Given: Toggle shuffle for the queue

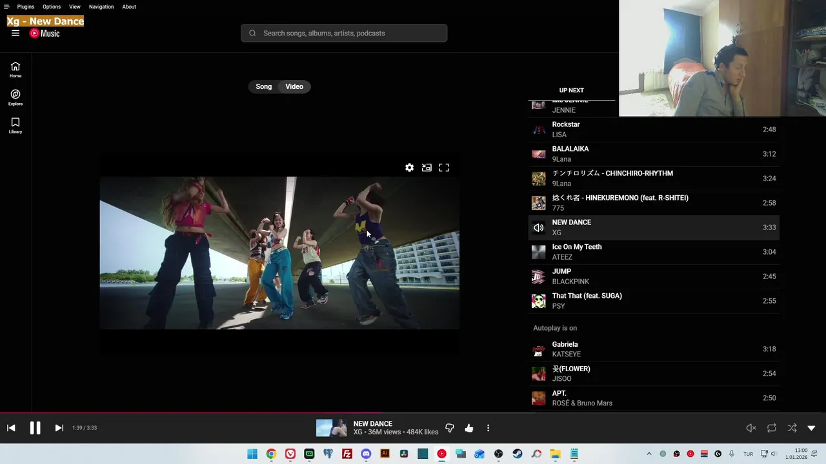Looking at the screenshot, I should click(x=792, y=428).
